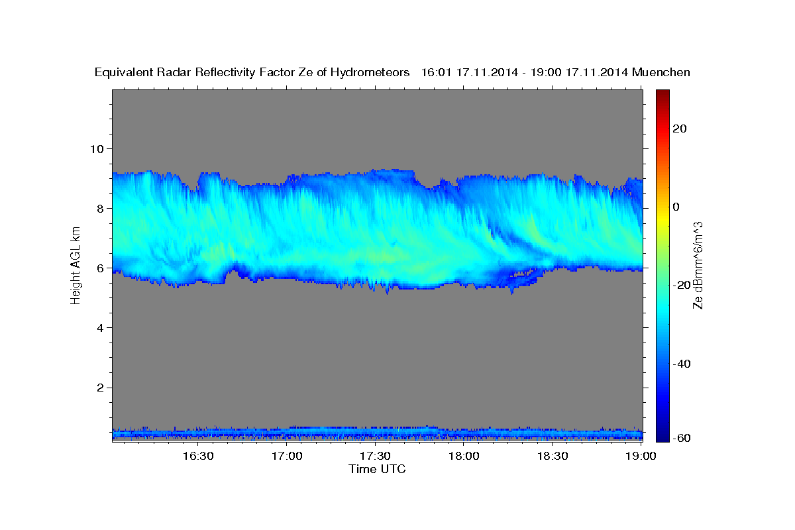Click the colorbar value '20'
This screenshot has width=795, height=530.
[x=680, y=129]
